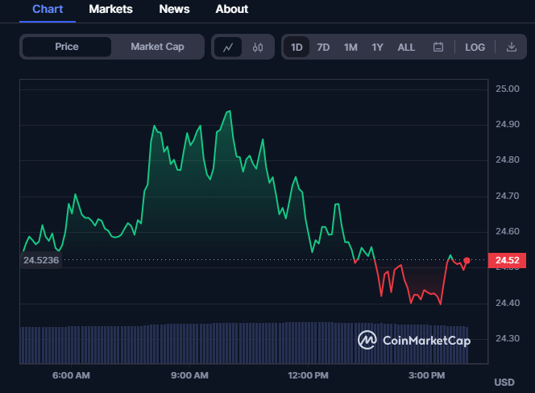Click the CoinMarketCap logo watermark
The height and width of the screenshot is (393, 535).
414,340
